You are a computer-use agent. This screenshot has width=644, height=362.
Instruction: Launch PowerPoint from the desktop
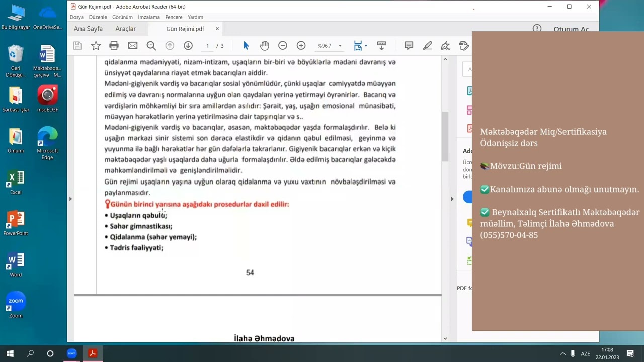click(16, 224)
